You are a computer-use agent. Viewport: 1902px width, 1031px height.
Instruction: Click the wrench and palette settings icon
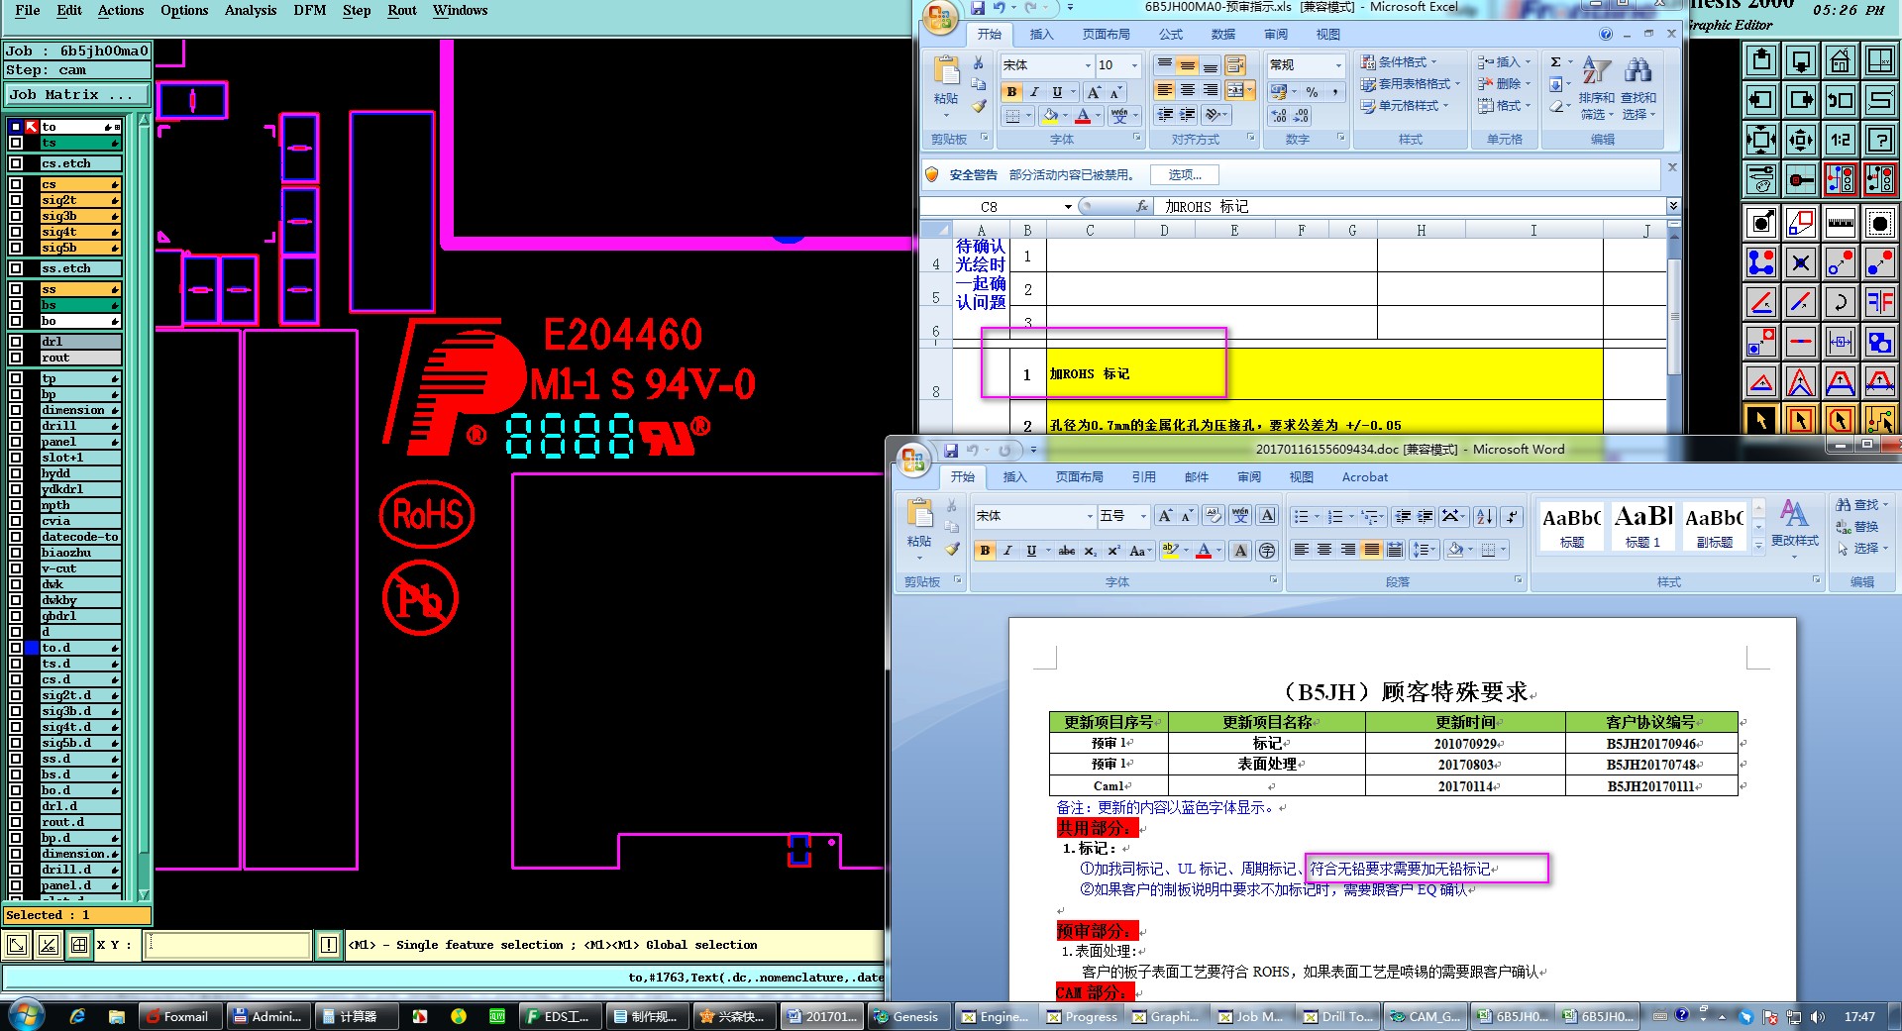pyautogui.click(x=1760, y=179)
